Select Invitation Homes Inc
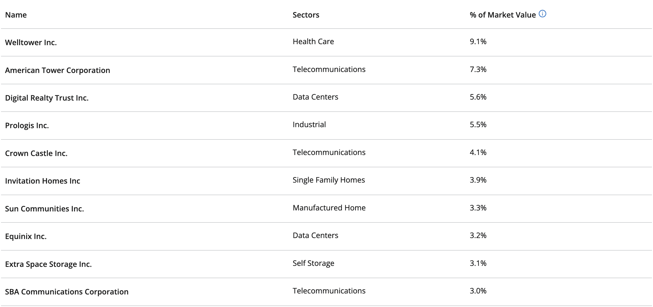Viewport: 653px width, 307px height. pyautogui.click(x=43, y=181)
